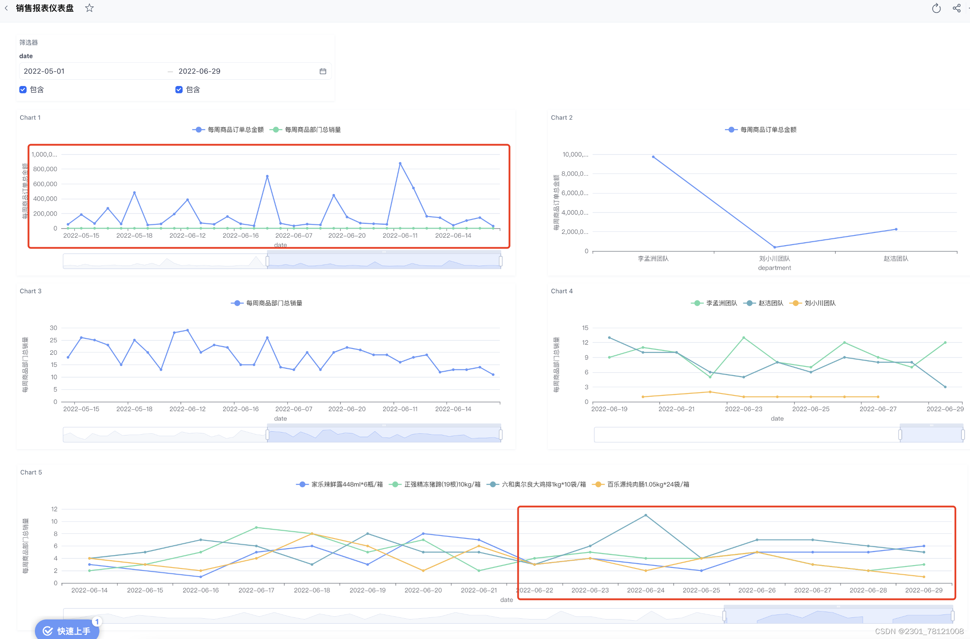970x639 pixels.
Task: Toggle Chart 2 legend 每周商品订单总金额
Action: (761, 130)
